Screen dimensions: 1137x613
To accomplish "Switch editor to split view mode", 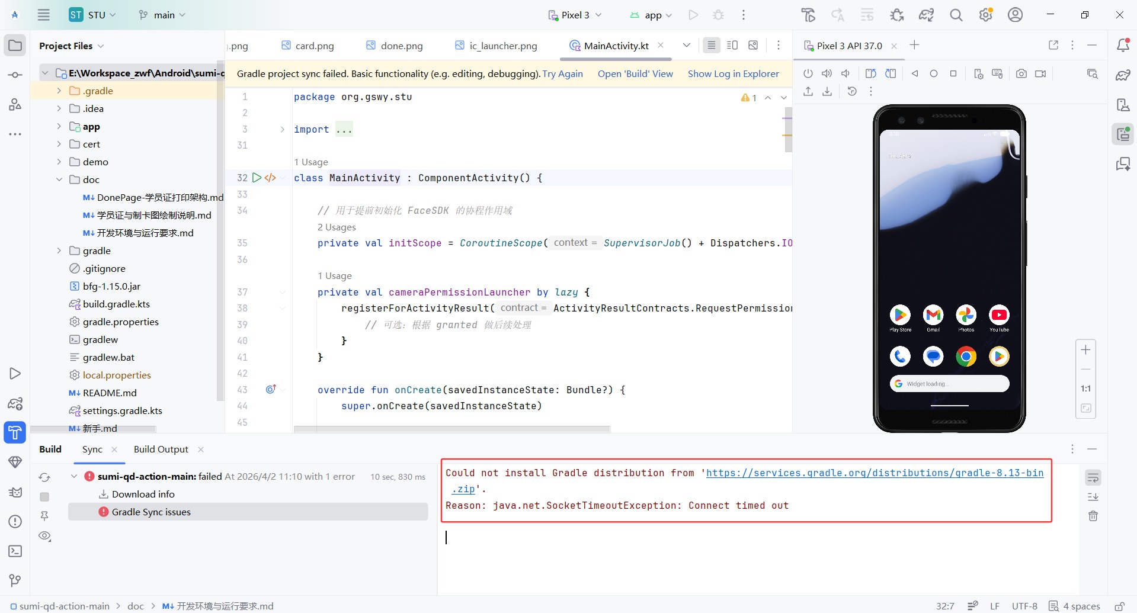I will pyautogui.click(x=732, y=46).
